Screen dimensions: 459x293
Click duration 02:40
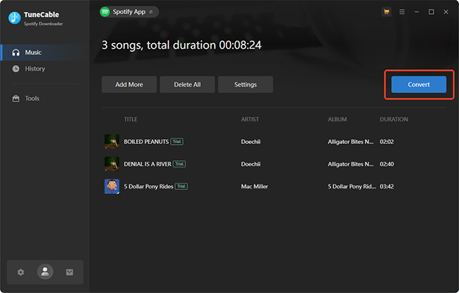click(x=387, y=164)
